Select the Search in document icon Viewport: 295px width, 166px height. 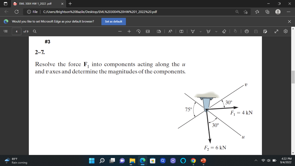click(35, 31)
